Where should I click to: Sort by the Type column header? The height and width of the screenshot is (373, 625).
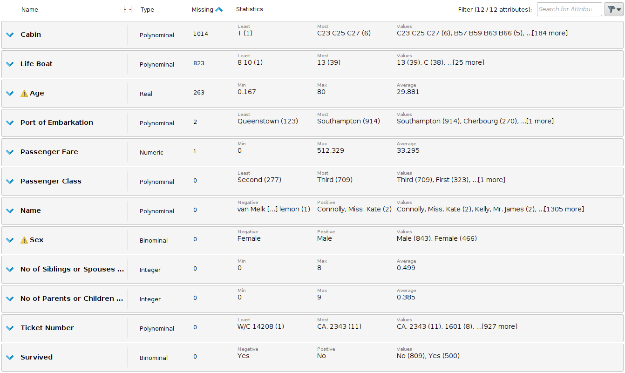(x=147, y=10)
